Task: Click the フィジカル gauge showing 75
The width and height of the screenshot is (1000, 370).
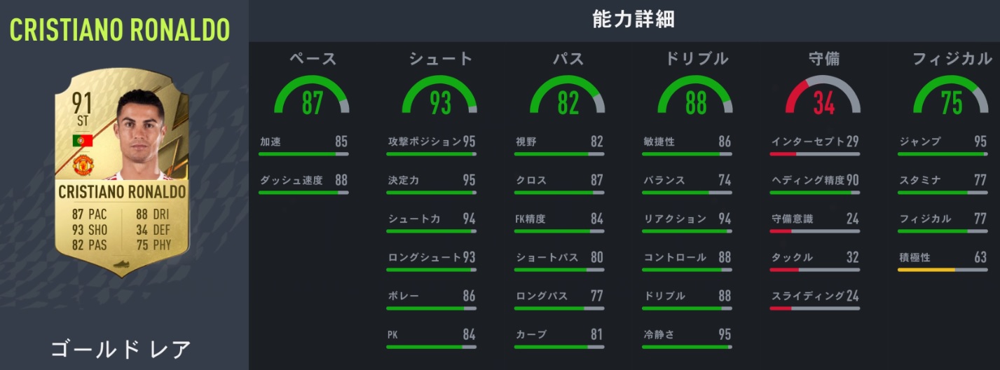Action: (x=951, y=100)
